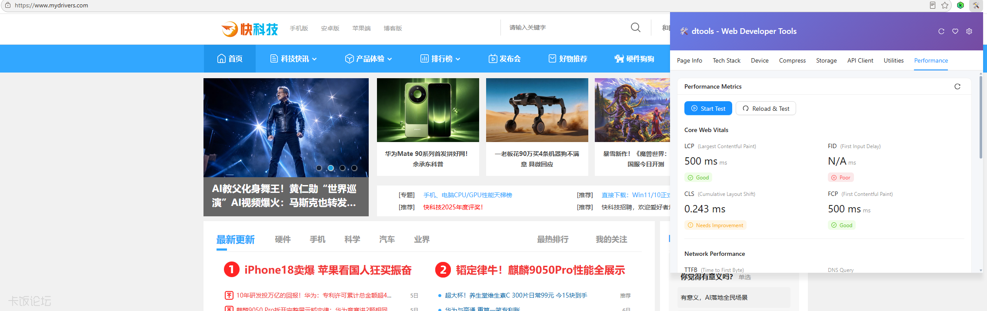
Task: Select the fourth carousel dot indicator
Action: (x=354, y=168)
